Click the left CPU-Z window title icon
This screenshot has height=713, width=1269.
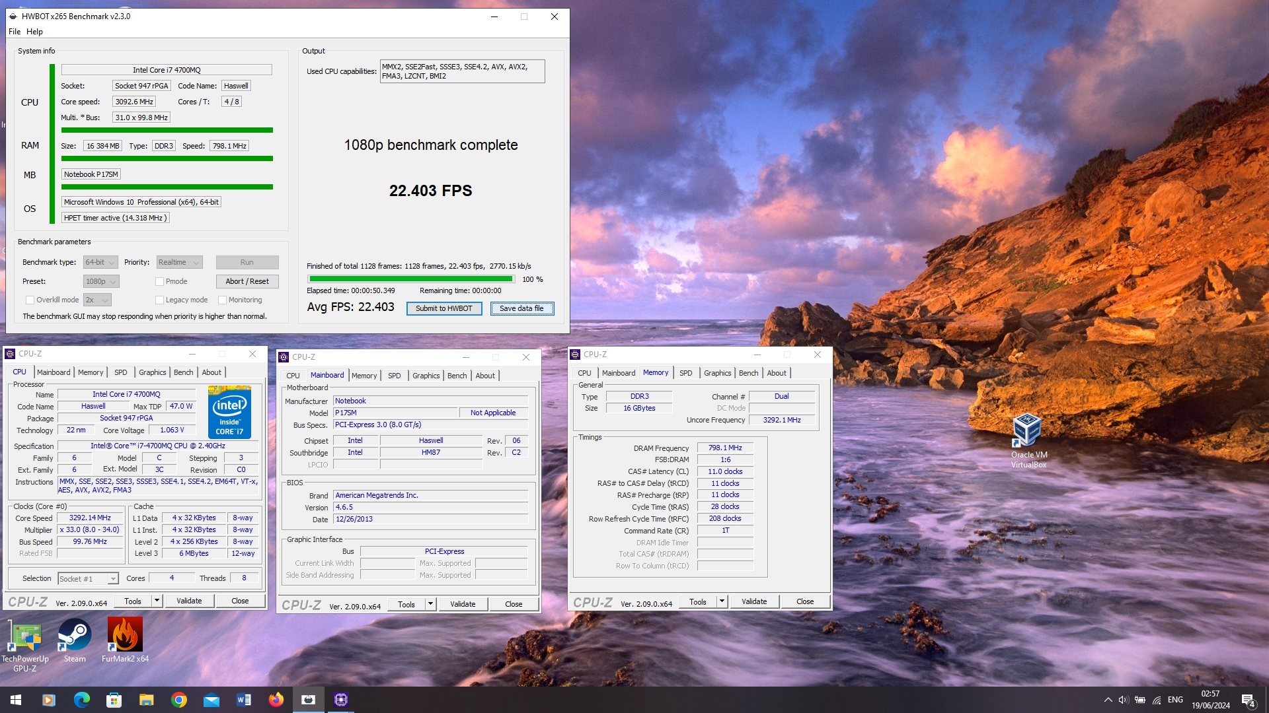point(10,354)
